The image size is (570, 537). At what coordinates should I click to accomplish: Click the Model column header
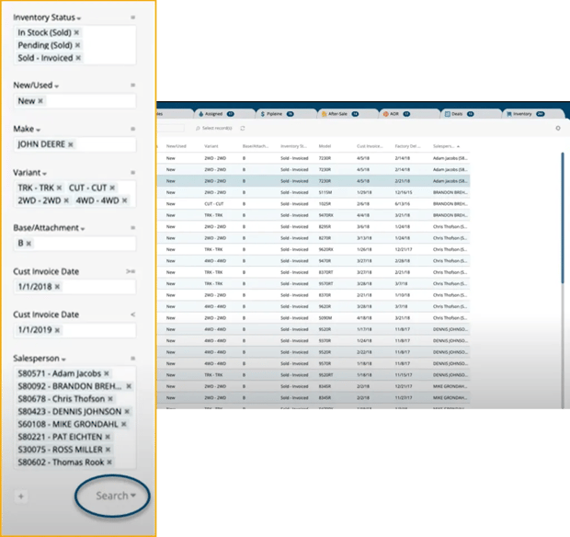point(325,145)
